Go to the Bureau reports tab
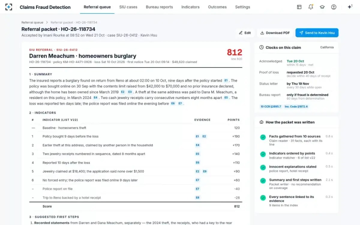Screen dimensions: 360x225 pyautogui.click(x=159, y=7)
